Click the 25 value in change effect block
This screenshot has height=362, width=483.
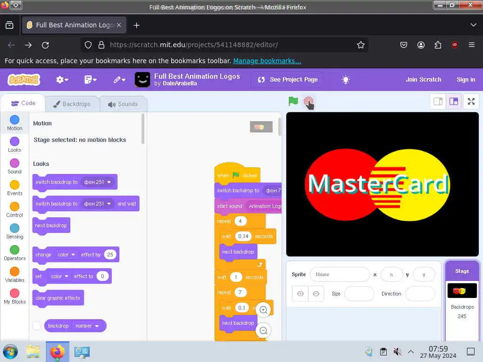[x=110, y=255]
